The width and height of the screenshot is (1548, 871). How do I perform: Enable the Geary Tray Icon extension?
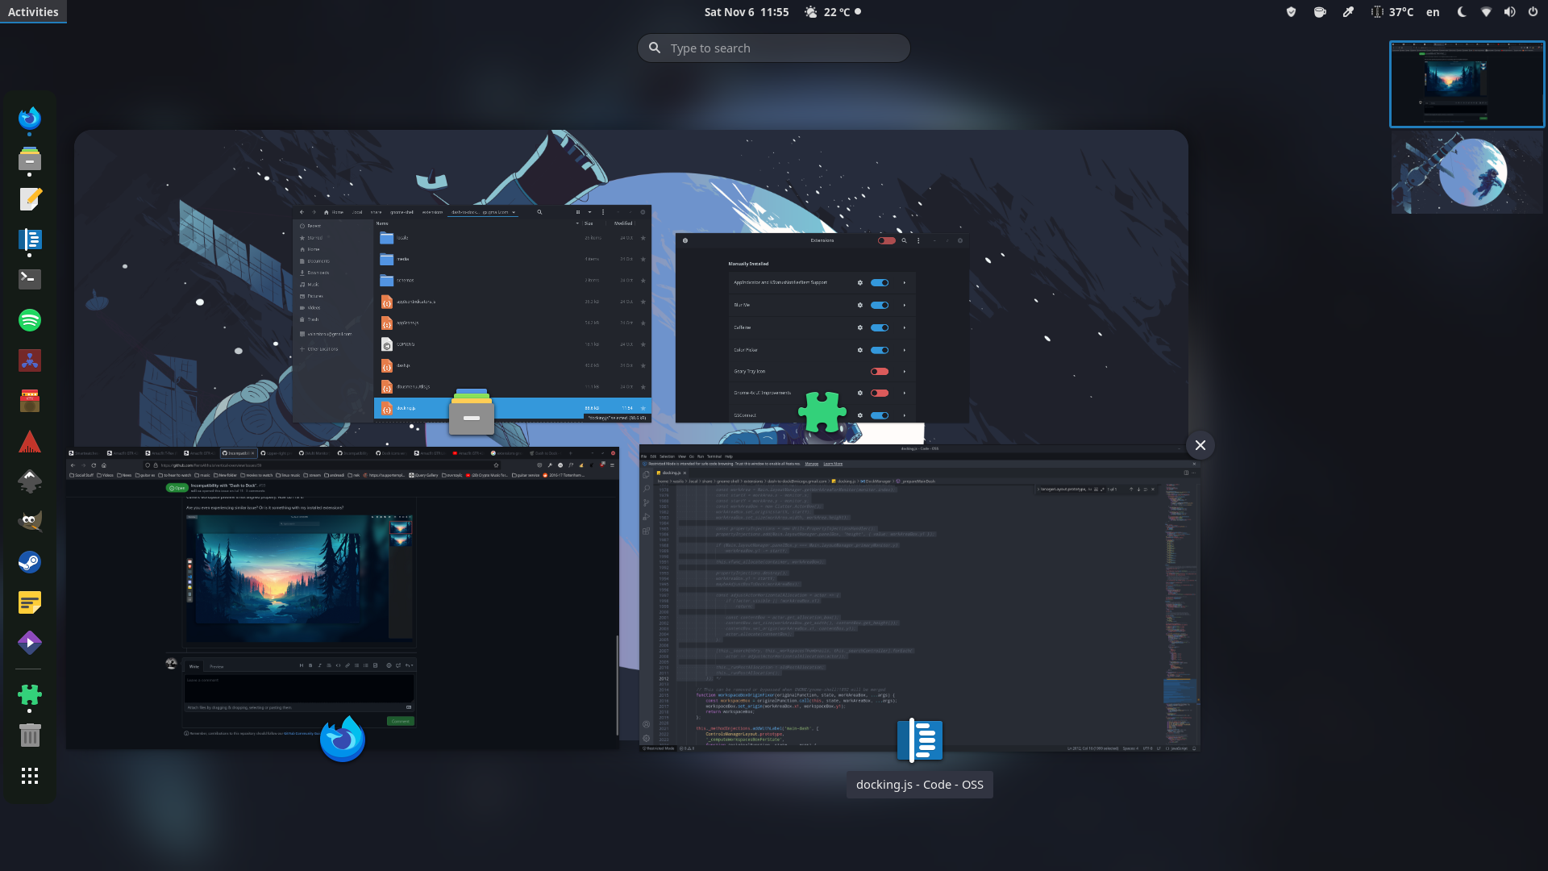click(880, 372)
